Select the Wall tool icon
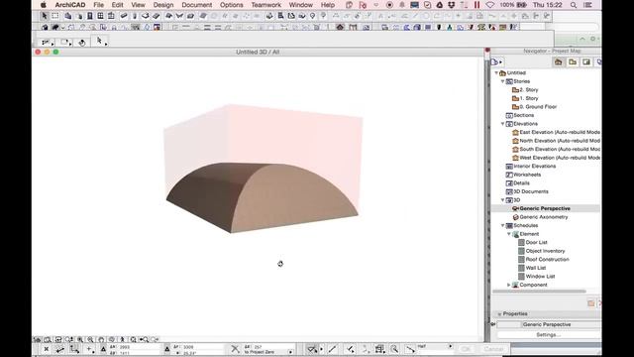 pos(68,16)
